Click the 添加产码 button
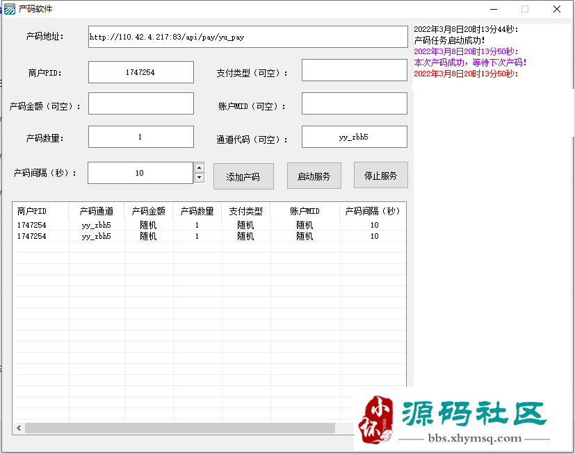The width and height of the screenshot is (575, 454). point(243,176)
